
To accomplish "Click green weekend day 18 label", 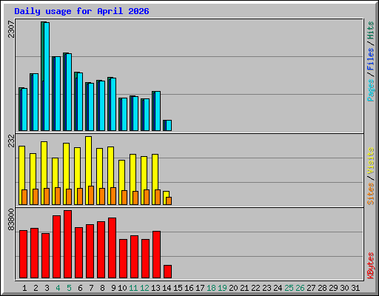I will coord(211,288).
